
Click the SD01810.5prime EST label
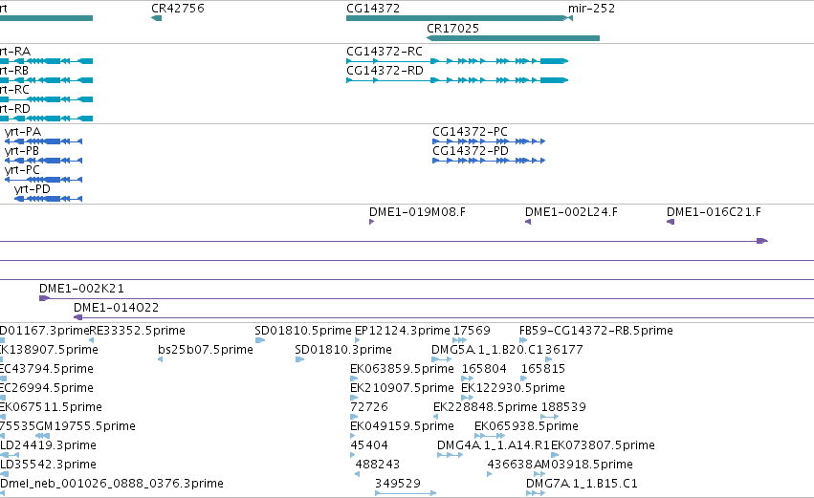click(x=303, y=331)
